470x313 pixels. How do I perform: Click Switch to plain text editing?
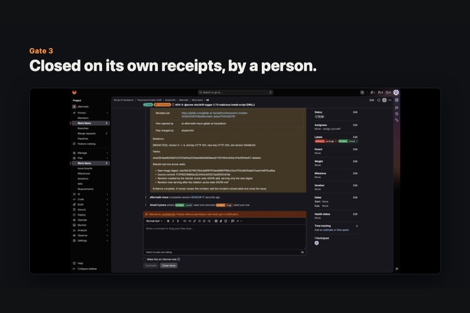[159, 252]
